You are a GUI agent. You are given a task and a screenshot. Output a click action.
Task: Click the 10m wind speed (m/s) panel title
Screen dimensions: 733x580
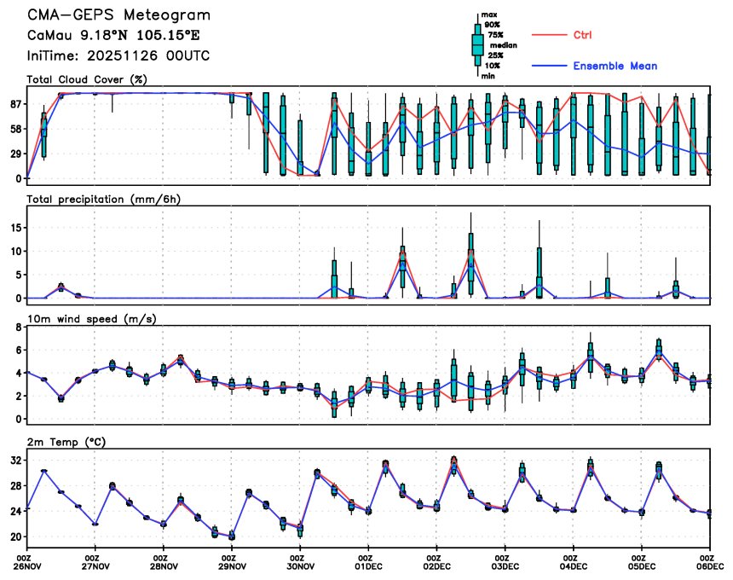pos(92,319)
